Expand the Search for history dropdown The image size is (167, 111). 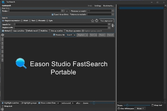click(x=109, y=24)
